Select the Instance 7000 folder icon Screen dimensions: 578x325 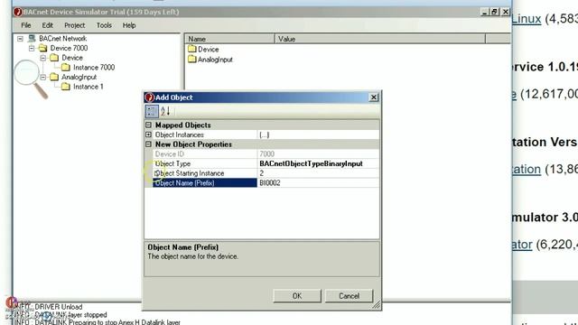coord(66,67)
